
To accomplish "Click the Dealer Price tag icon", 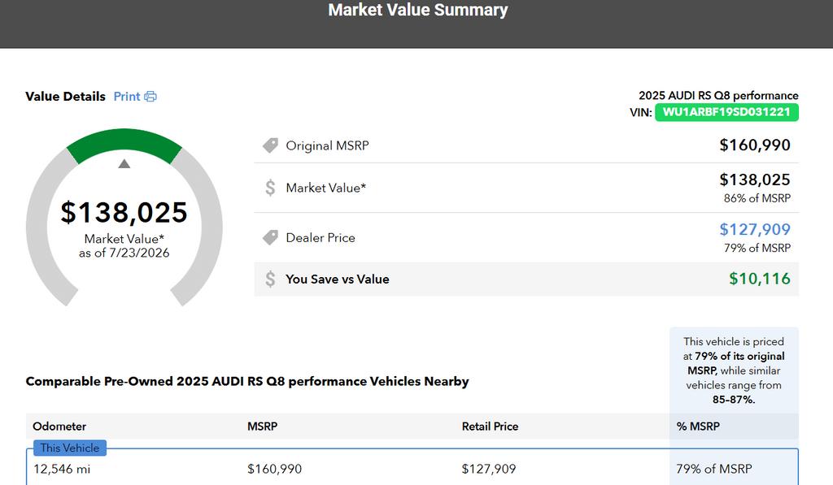I will pyautogui.click(x=270, y=238).
